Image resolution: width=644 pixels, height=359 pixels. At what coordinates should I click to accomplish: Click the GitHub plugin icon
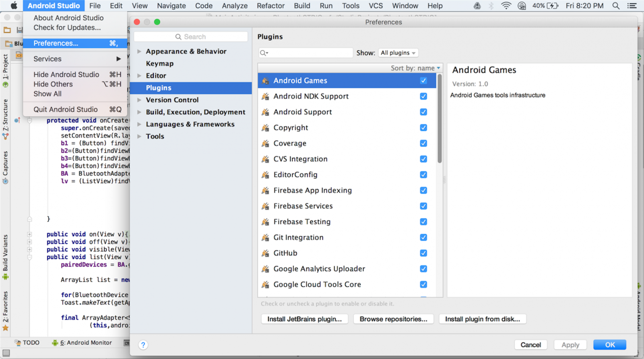265,253
